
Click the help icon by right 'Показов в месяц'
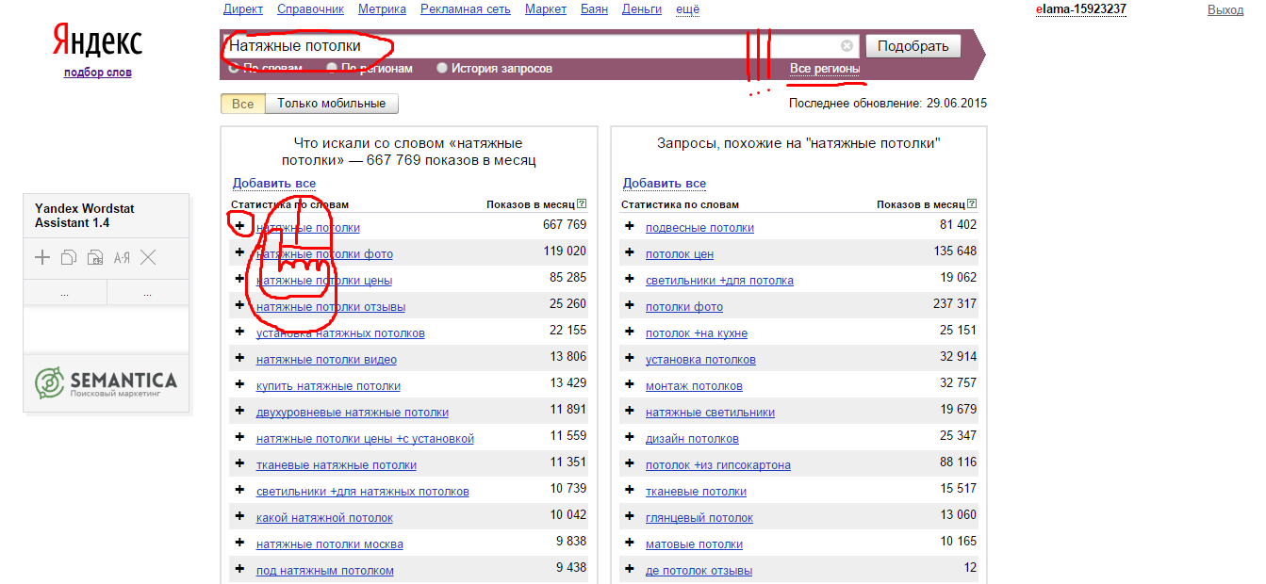[972, 204]
